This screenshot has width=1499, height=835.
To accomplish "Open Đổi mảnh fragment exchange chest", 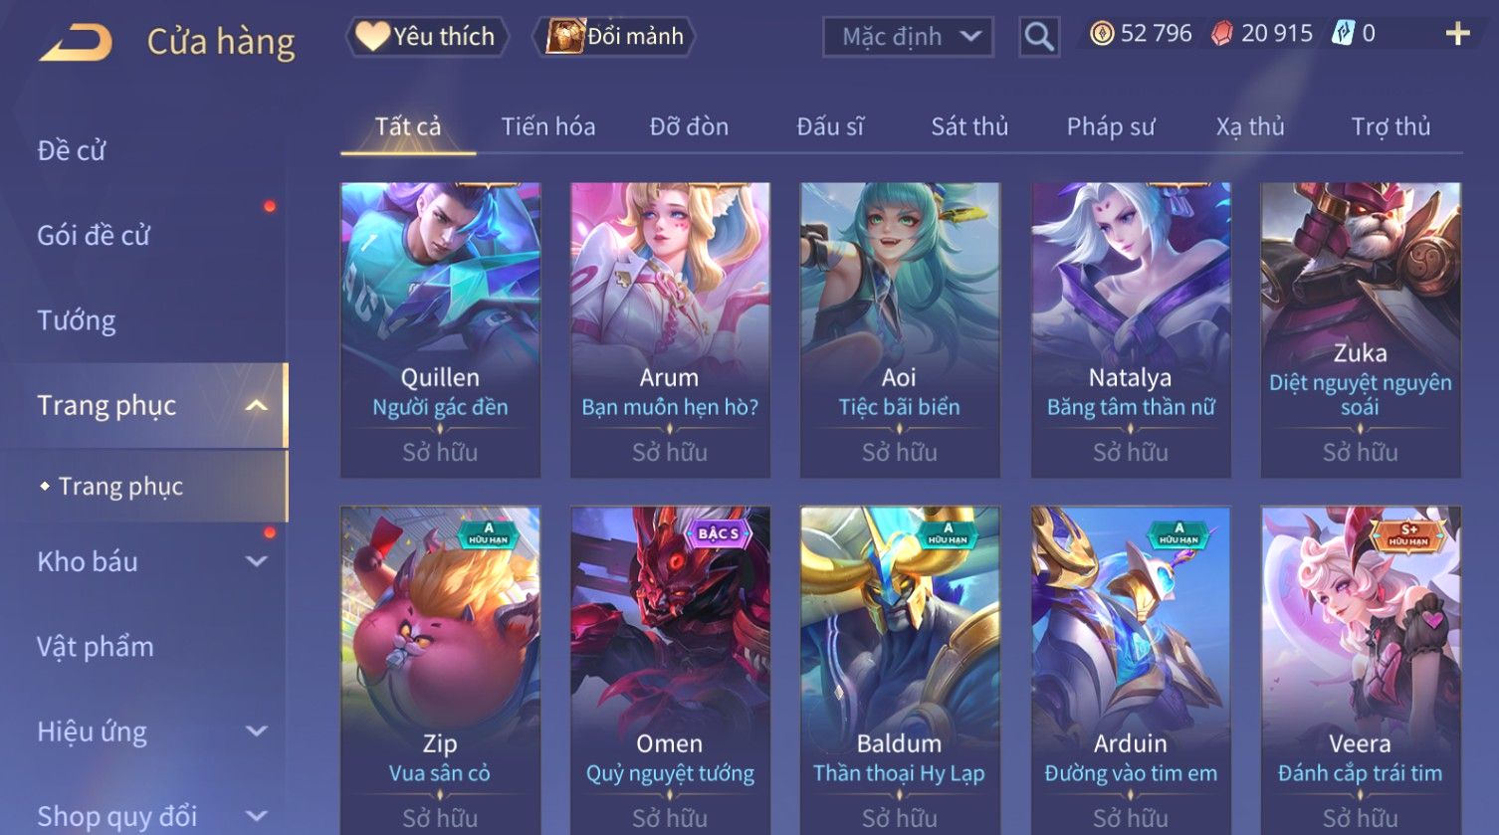I will 615,37.
